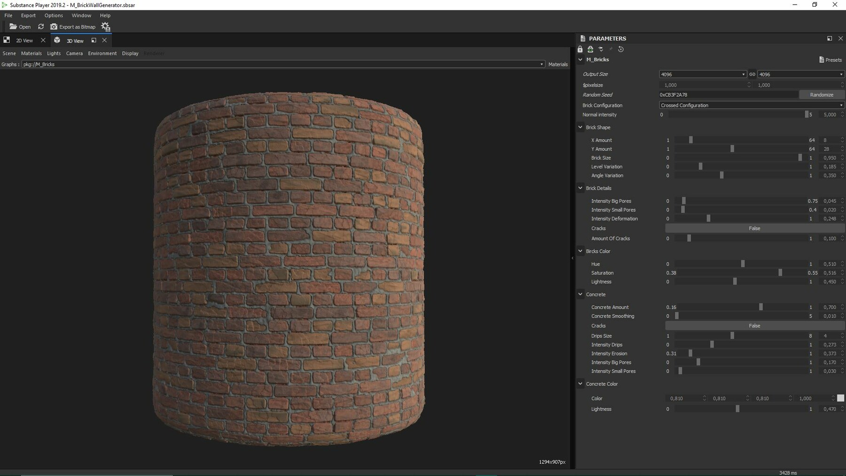Click the Concrete Color swatch
The image size is (846, 476).
point(840,398)
